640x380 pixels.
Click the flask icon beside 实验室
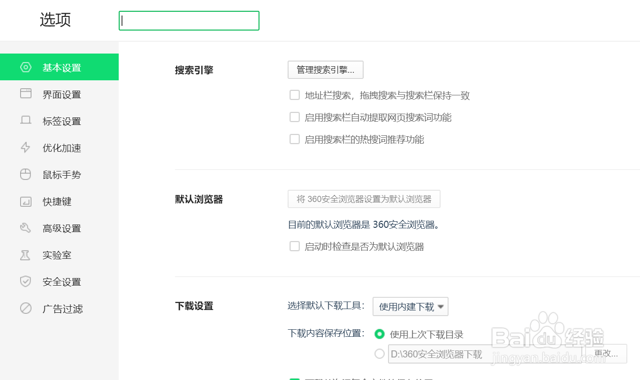[x=25, y=255]
